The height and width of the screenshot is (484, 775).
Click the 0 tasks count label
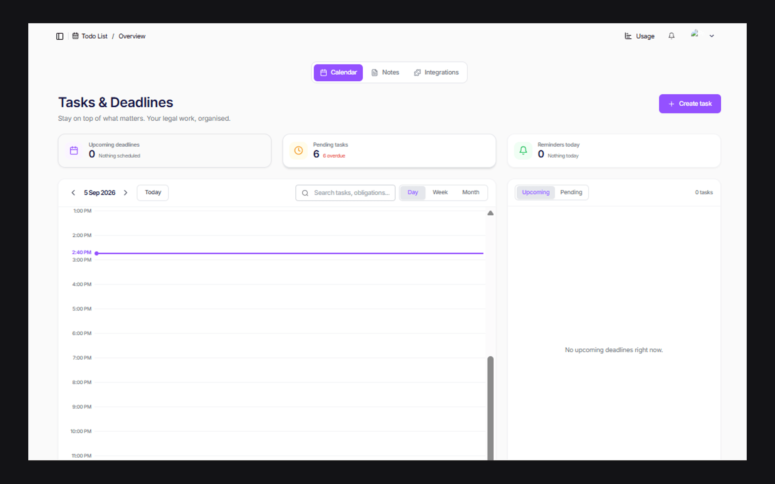pos(704,192)
